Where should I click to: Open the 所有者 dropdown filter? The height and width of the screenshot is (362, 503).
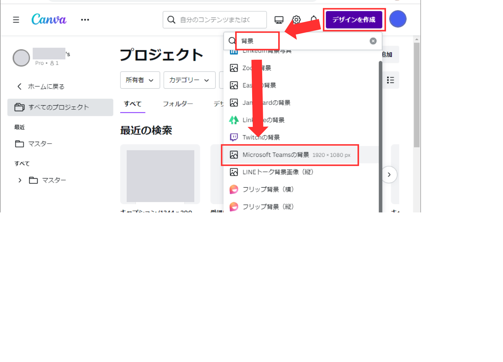(x=140, y=80)
